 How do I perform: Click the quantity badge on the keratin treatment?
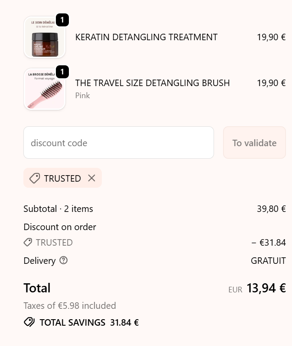coord(62,20)
